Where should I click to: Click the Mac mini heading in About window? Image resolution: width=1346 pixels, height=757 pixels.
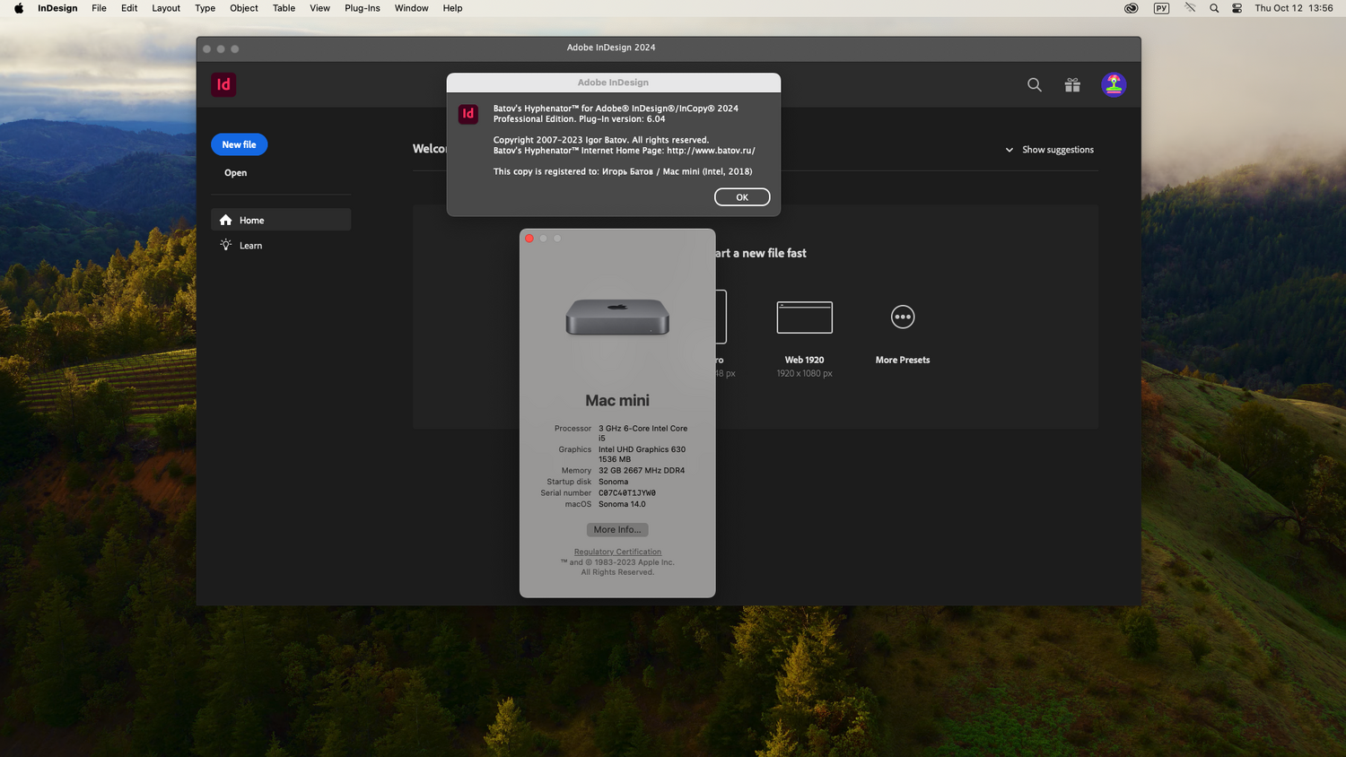(x=617, y=401)
